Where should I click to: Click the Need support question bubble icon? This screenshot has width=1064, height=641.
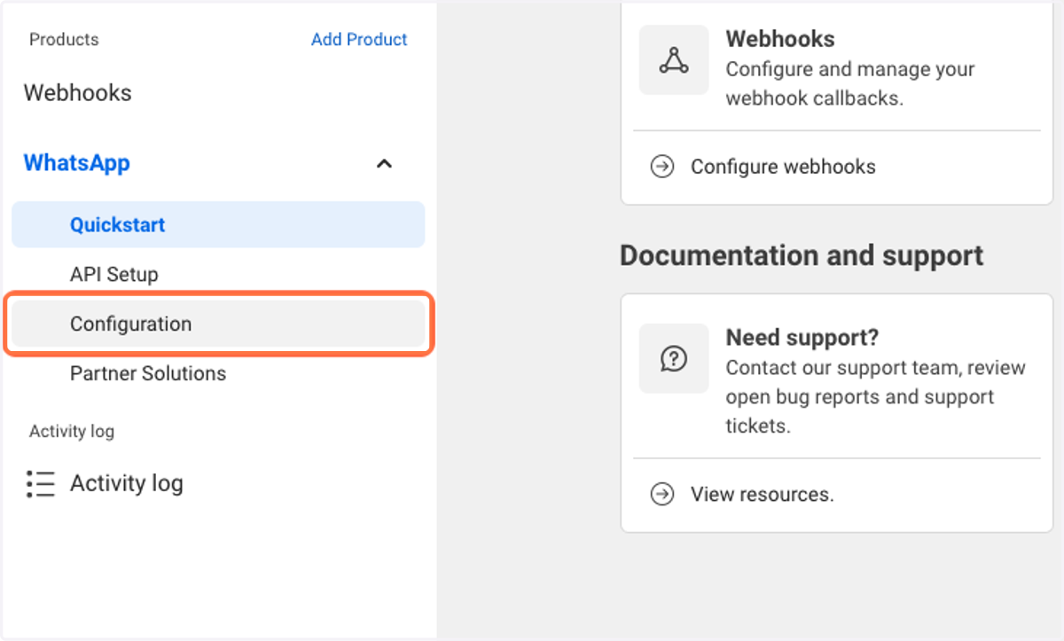pyautogui.click(x=674, y=358)
